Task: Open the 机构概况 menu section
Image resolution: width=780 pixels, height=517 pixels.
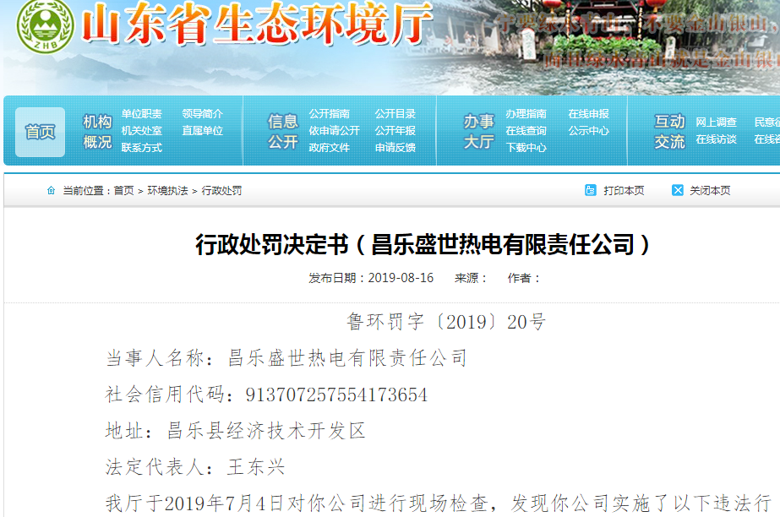Action: pyautogui.click(x=97, y=132)
